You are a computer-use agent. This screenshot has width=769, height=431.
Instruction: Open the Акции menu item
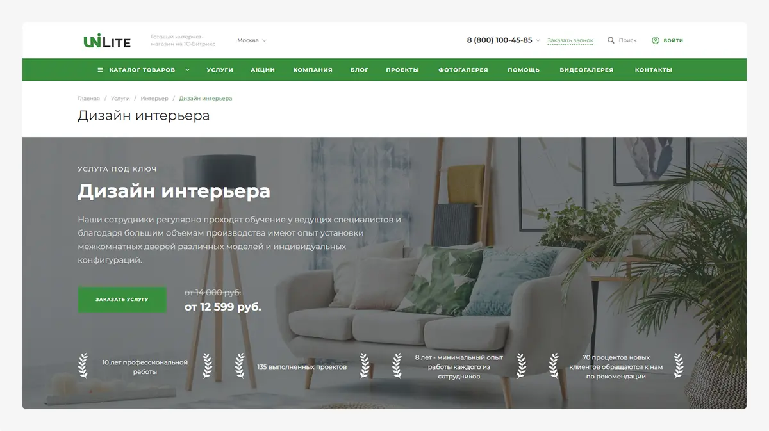click(263, 70)
